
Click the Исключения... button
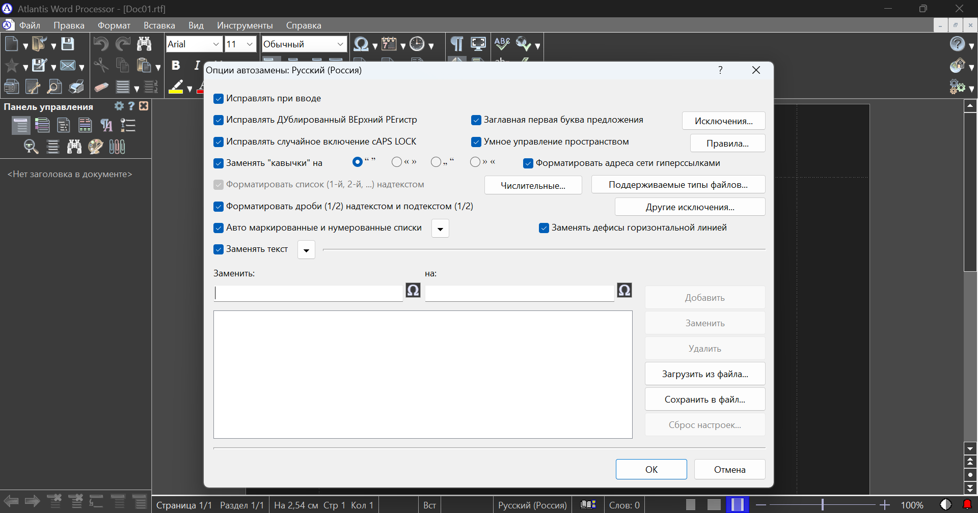coord(723,121)
